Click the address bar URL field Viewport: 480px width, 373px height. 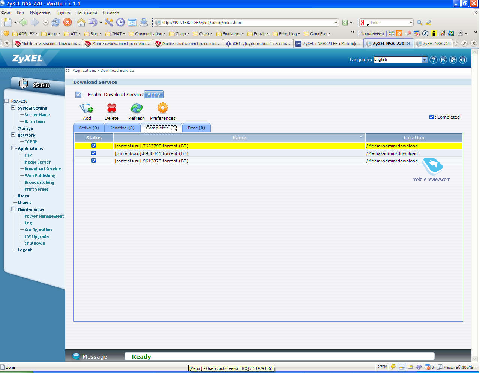coord(246,23)
